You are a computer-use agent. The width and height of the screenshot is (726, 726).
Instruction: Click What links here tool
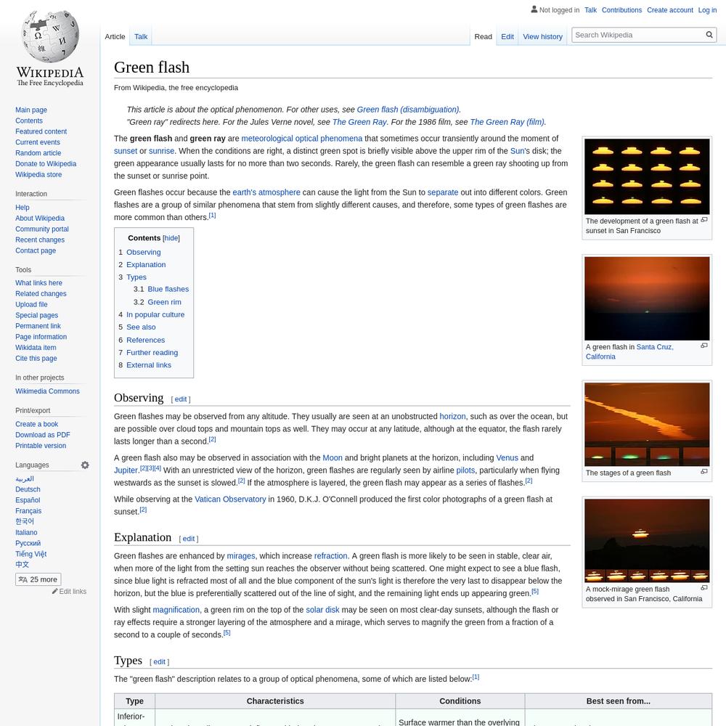[x=38, y=283]
